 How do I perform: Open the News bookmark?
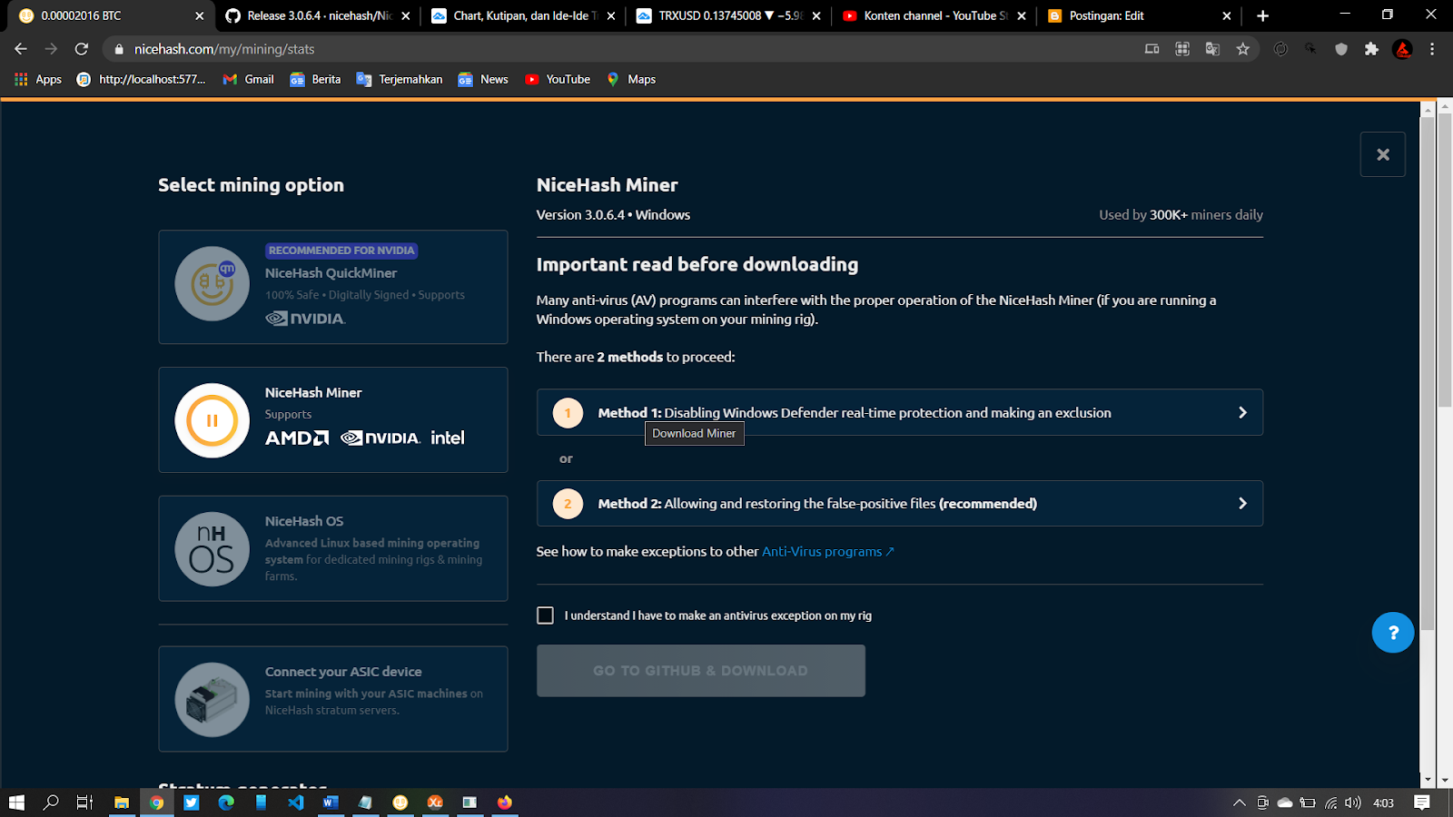[x=483, y=79]
